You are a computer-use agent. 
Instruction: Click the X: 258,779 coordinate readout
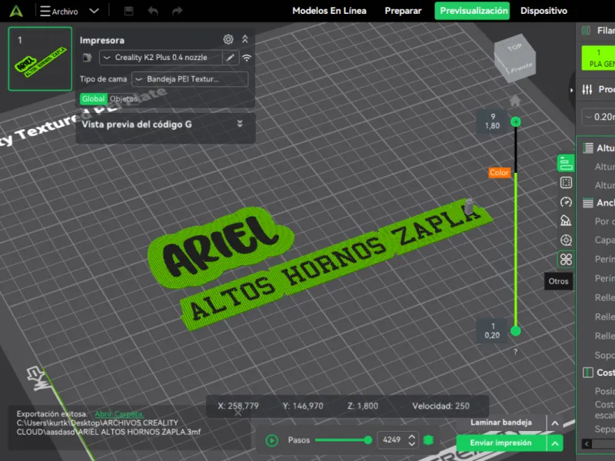(238, 406)
